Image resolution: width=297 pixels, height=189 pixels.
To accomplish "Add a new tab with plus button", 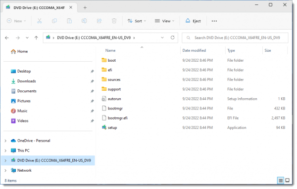I will click(85, 7).
